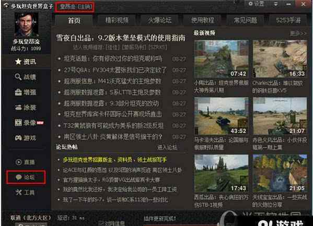Switch to the 使用教程 tab
Image resolution: width=313 pixels, height=226 pixels.
point(202,20)
